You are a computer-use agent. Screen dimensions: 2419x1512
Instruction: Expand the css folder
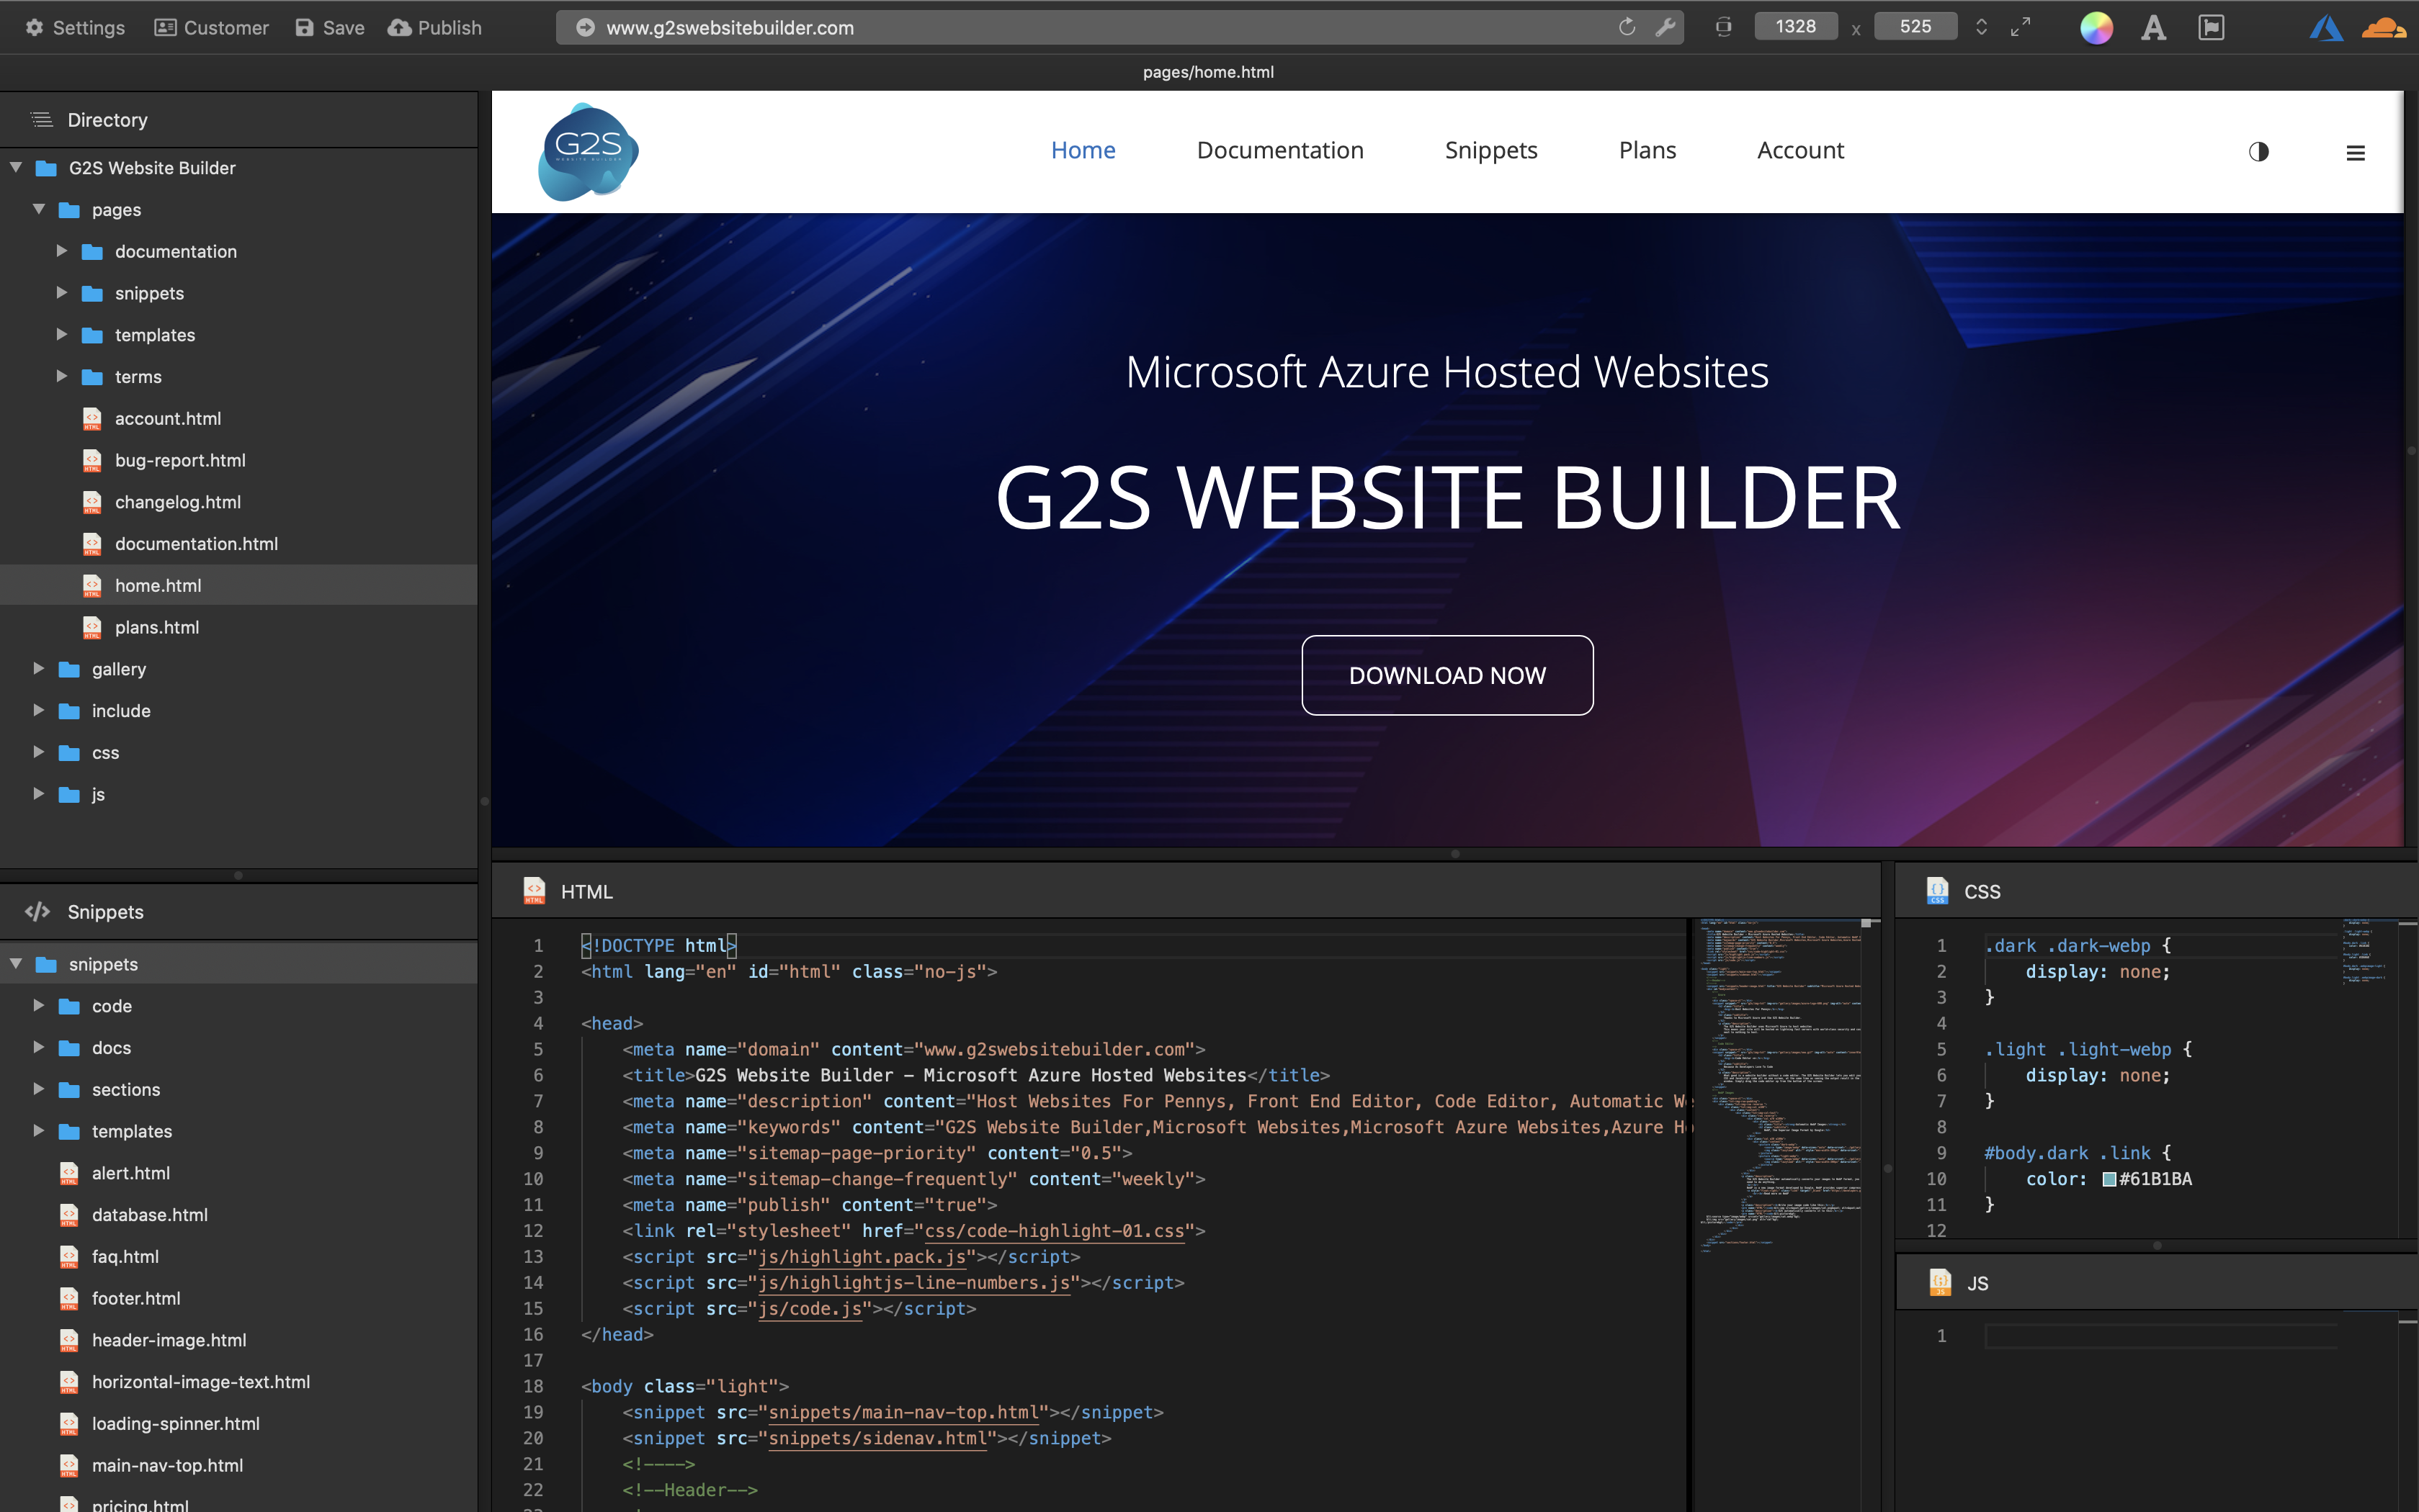(x=39, y=752)
